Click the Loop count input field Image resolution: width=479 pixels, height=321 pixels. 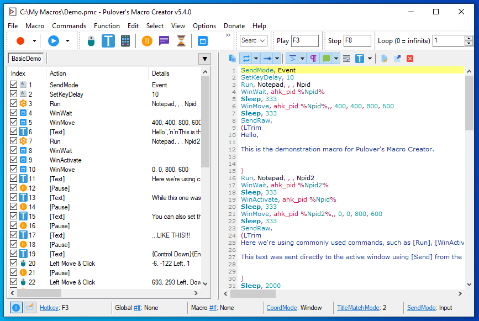(x=449, y=41)
